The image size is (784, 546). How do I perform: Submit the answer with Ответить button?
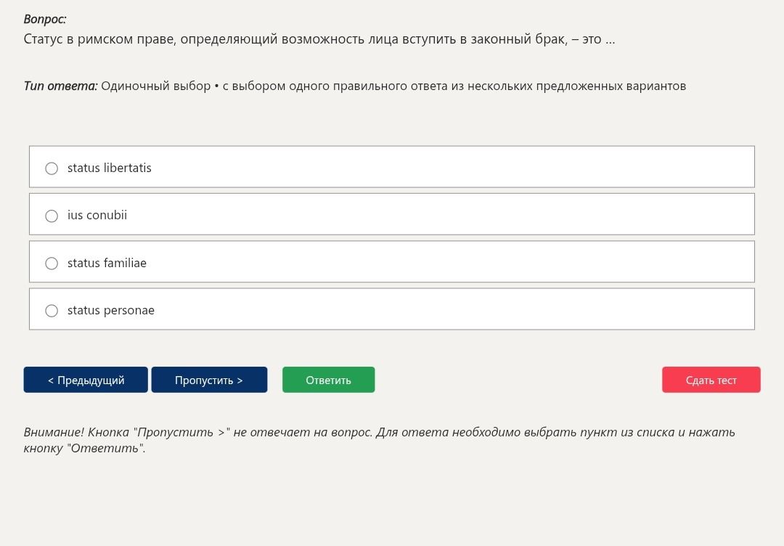point(328,380)
